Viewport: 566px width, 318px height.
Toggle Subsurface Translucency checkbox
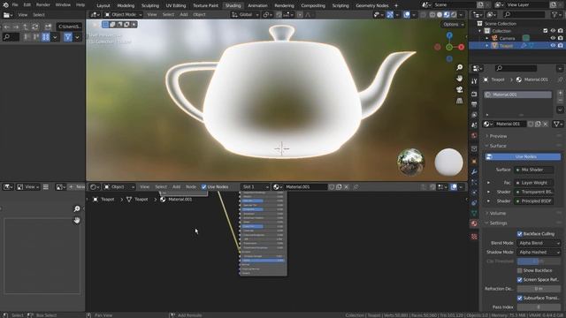tap(520, 299)
